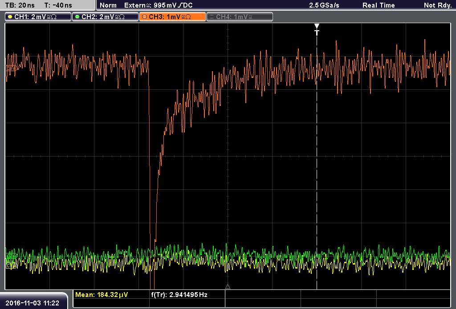Click the Not Rdy. status indicator
Screen dimensions: 456x309
(437, 5)
